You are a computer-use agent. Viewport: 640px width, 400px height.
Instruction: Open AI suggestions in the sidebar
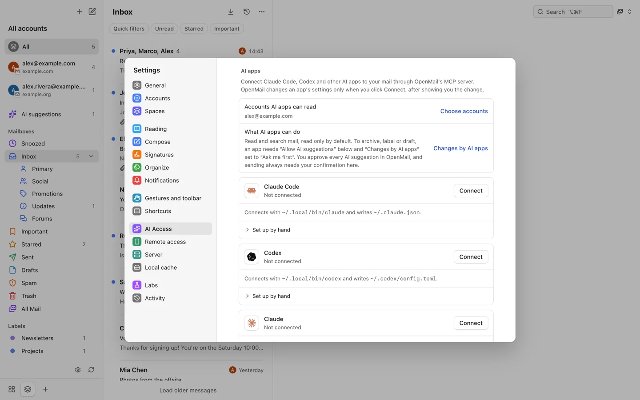[x=52, y=114]
